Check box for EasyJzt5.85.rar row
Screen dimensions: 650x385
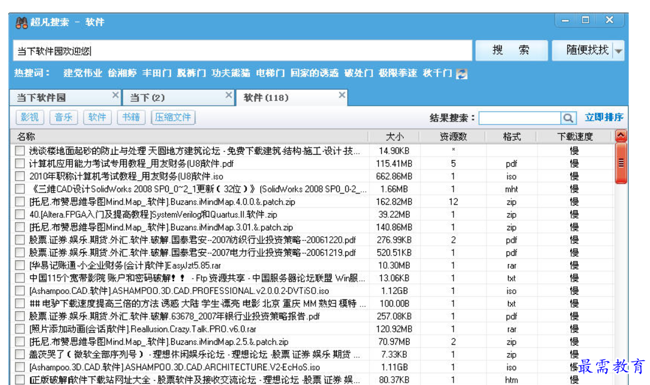pos(20,266)
